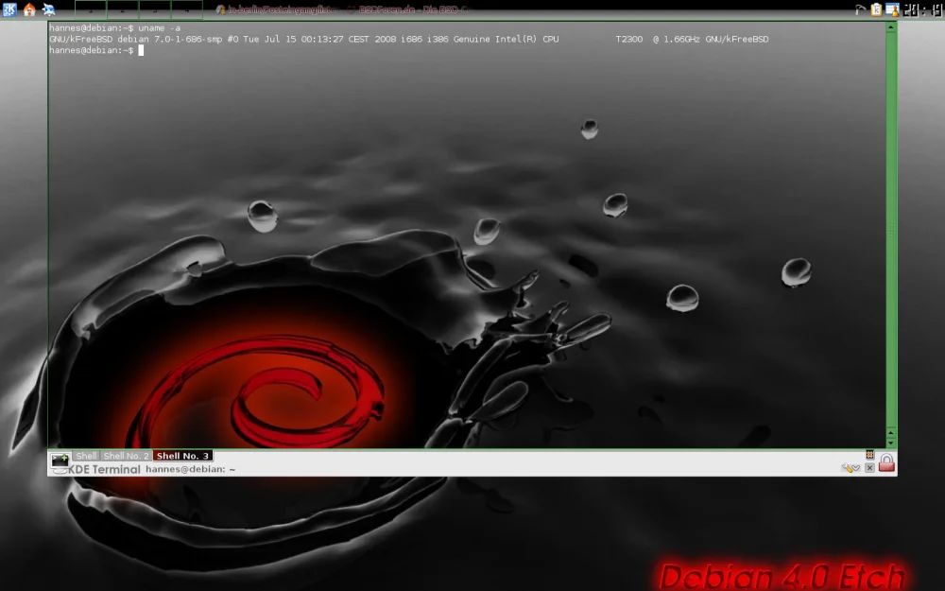This screenshot has width=945, height=591.
Task: Switch to virtual desktop 1
Action: (91, 9)
